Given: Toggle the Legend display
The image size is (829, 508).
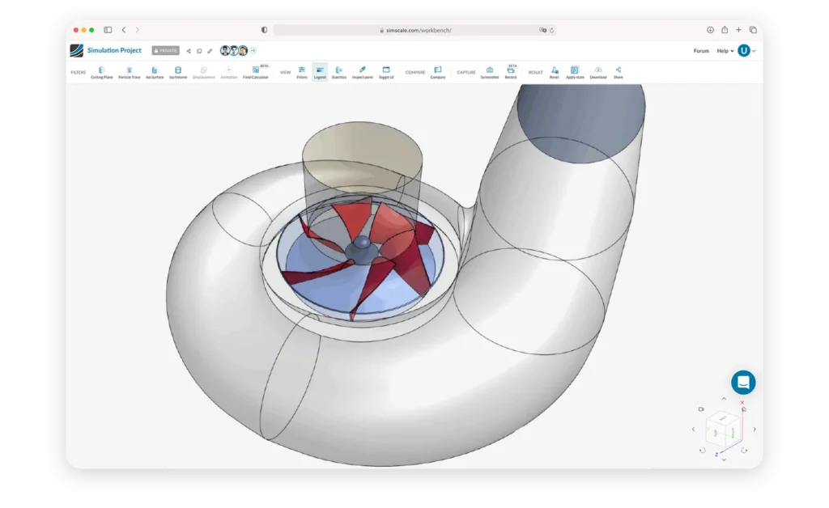Looking at the screenshot, I should point(320,71).
